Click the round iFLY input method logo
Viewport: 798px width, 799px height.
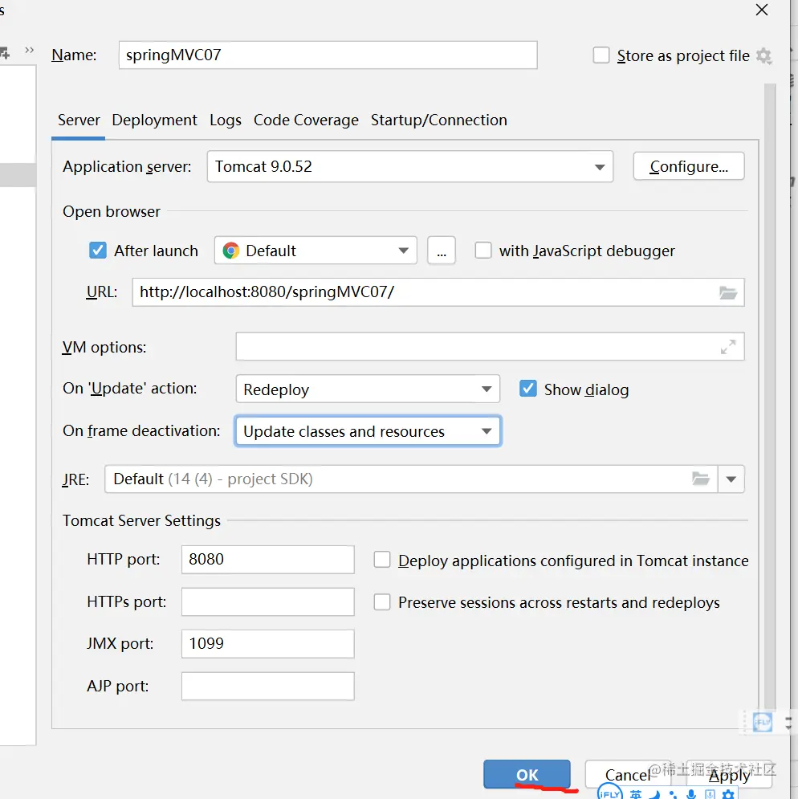click(610, 793)
